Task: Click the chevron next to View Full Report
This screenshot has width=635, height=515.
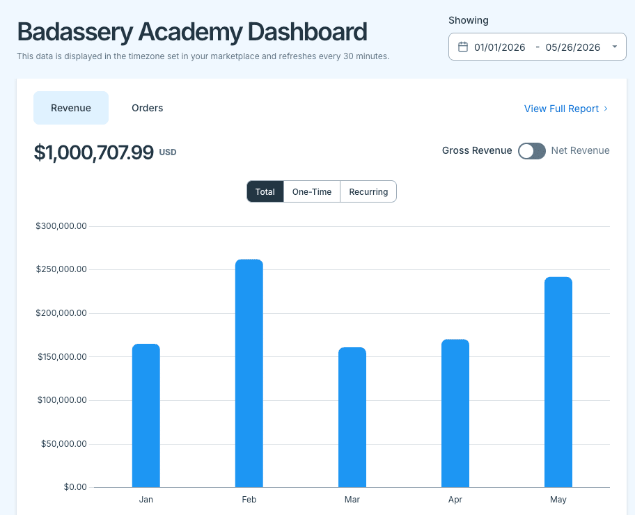Action: click(x=606, y=109)
